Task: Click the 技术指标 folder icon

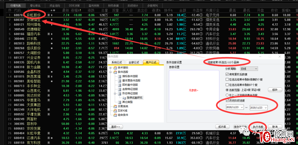Action: point(115,68)
